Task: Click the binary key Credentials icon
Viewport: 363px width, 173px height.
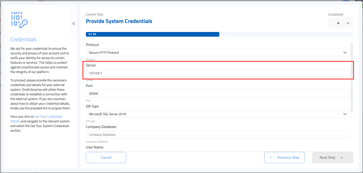Action: [19, 20]
